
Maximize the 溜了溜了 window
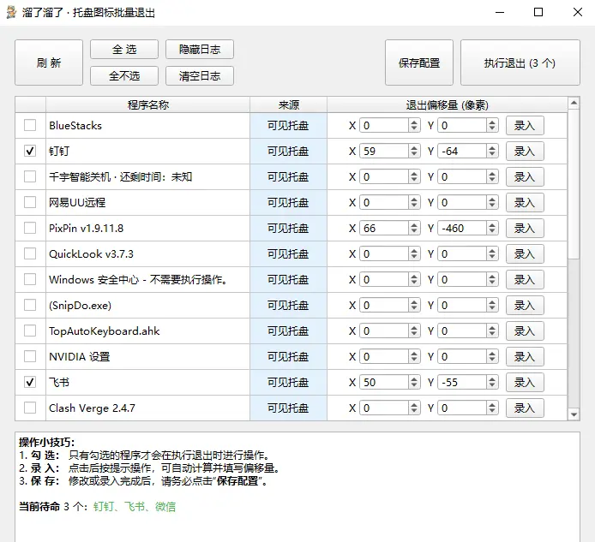(538, 12)
